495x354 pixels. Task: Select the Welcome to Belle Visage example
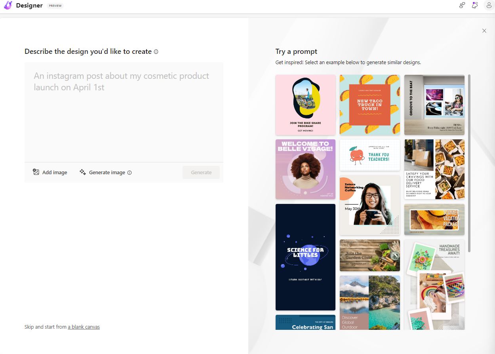click(305, 169)
